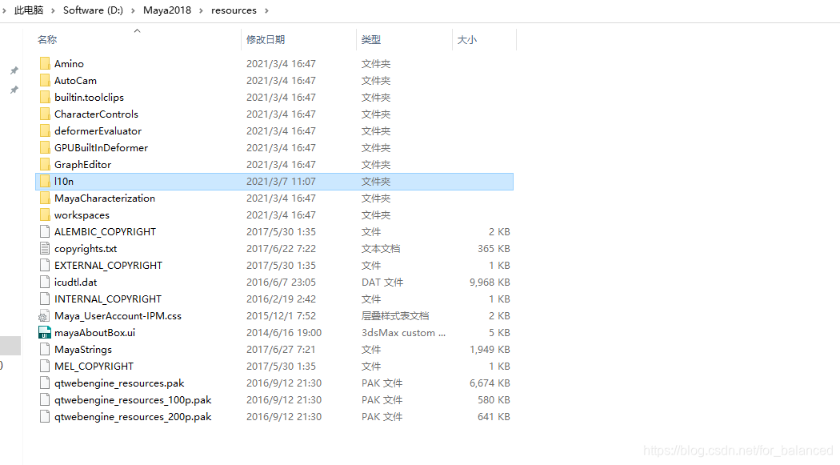The width and height of the screenshot is (840, 465).
Task: Go to 此电脑 in the address bar
Action: pos(29,10)
